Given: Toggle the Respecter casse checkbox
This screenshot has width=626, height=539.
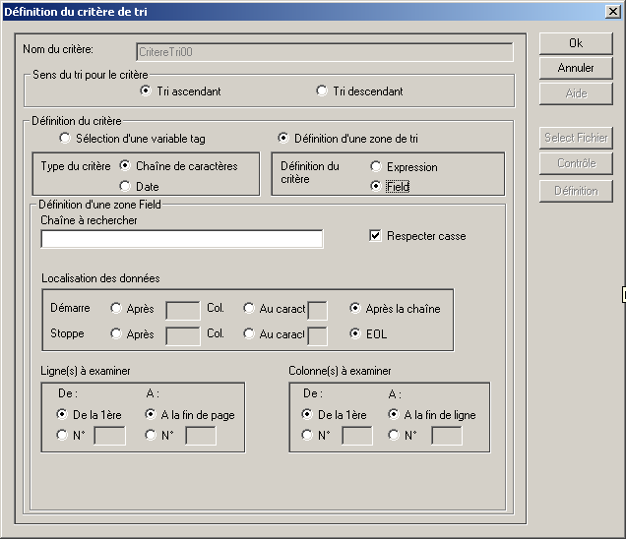Looking at the screenshot, I should click(x=375, y=236).
